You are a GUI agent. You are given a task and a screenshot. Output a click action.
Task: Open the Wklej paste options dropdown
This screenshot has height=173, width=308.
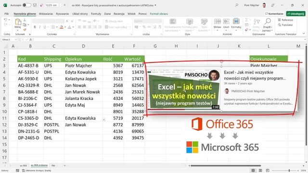click(18, 30)
